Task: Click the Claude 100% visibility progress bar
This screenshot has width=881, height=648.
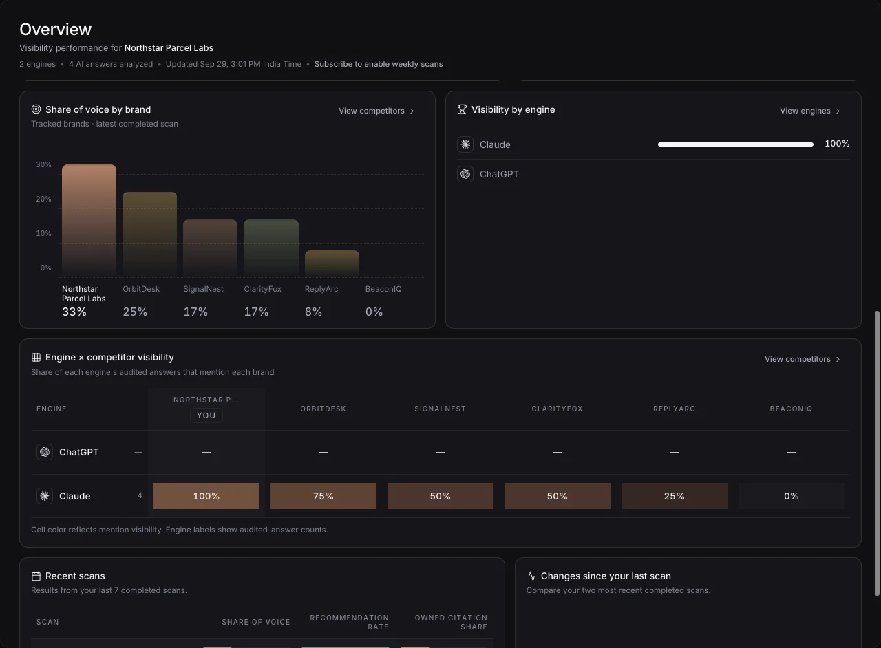Action: tap(736, 144)
